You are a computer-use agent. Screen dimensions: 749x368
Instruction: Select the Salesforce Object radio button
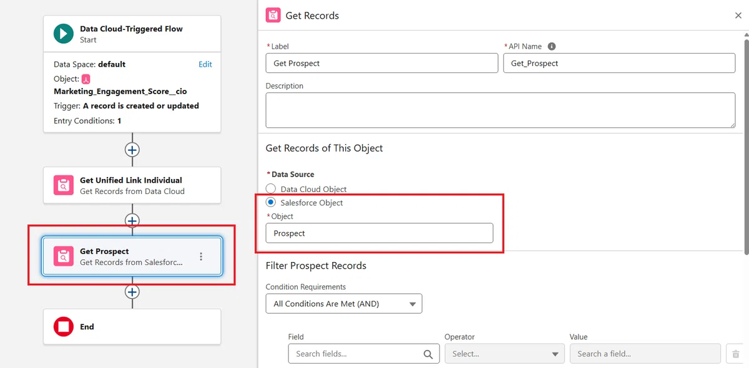(271, 203)
